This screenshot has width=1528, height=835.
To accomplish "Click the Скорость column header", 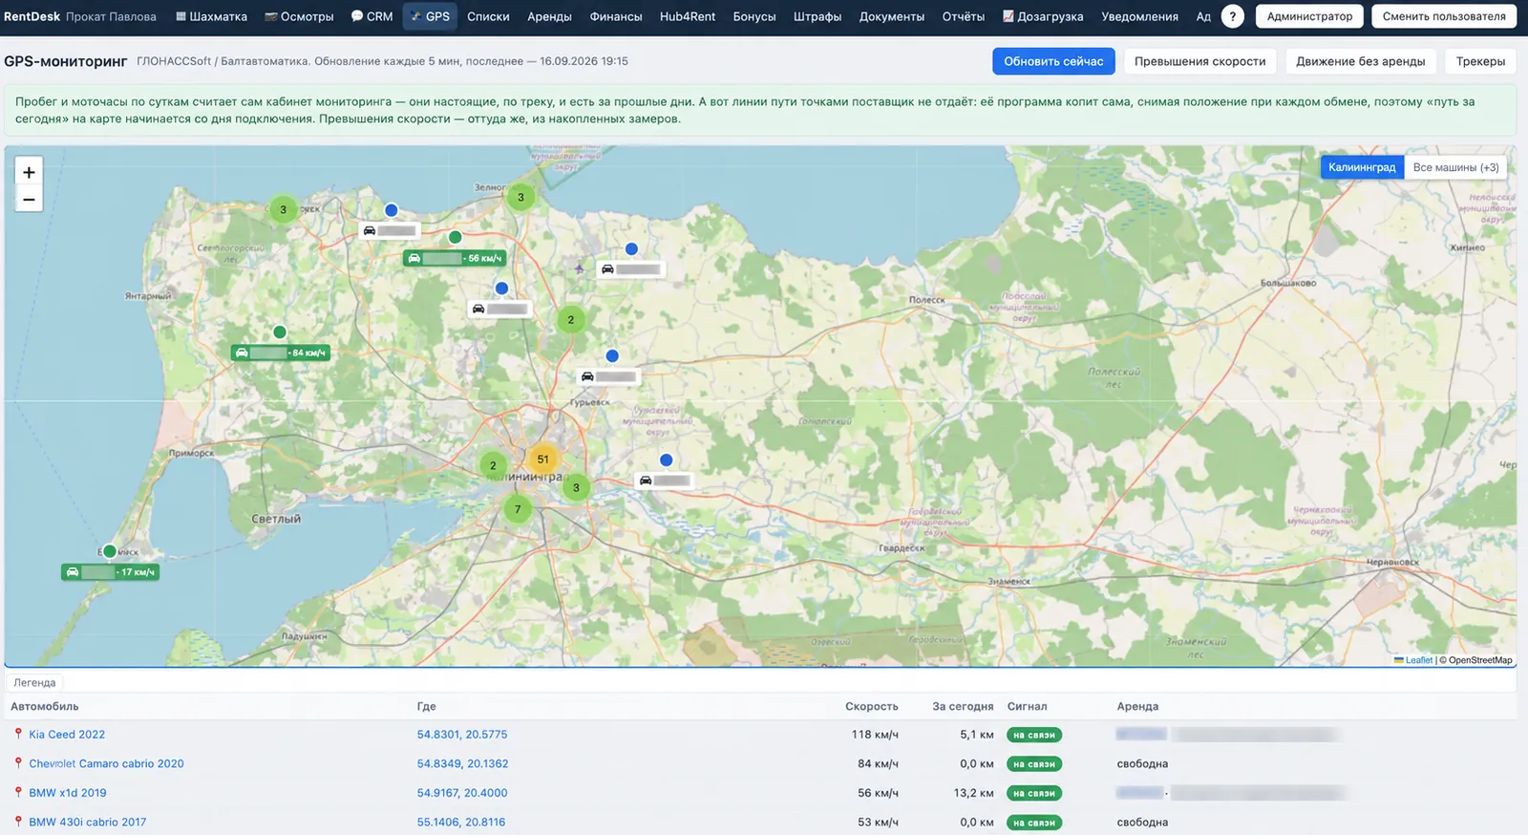I will tap(872, 706).
